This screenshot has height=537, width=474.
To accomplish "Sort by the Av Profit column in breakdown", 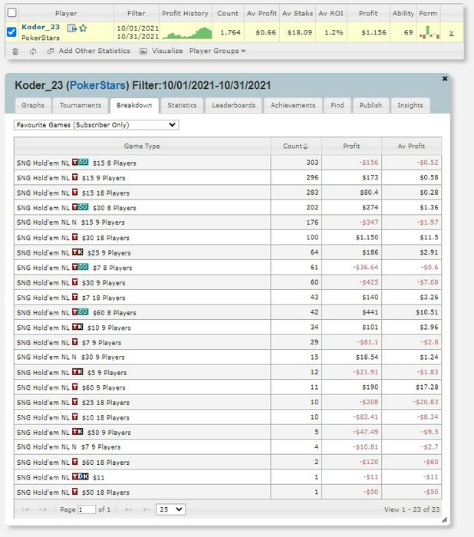I will 411,147.
